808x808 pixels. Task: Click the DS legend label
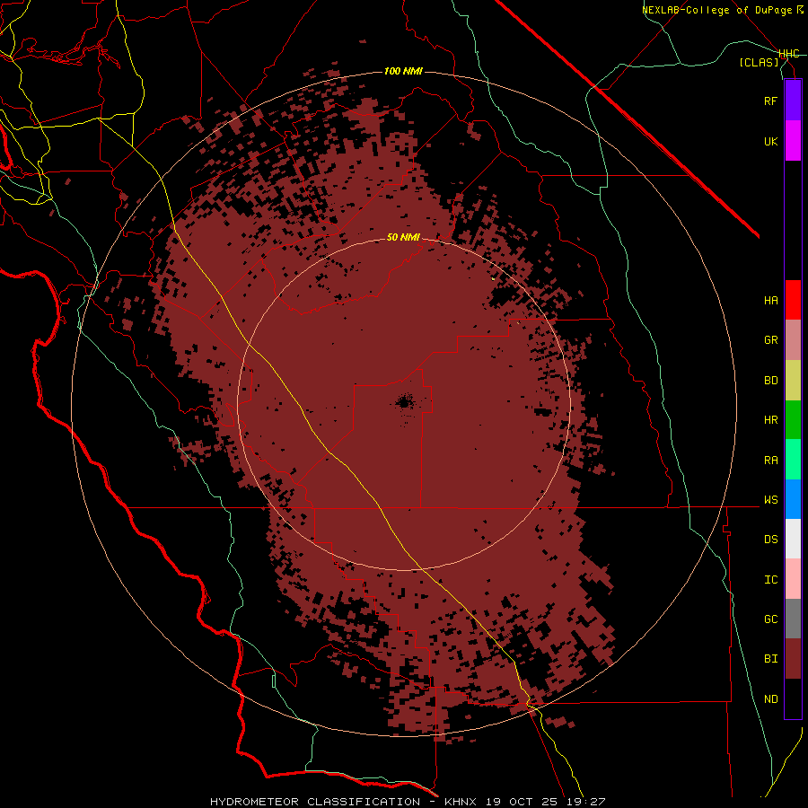770,540
